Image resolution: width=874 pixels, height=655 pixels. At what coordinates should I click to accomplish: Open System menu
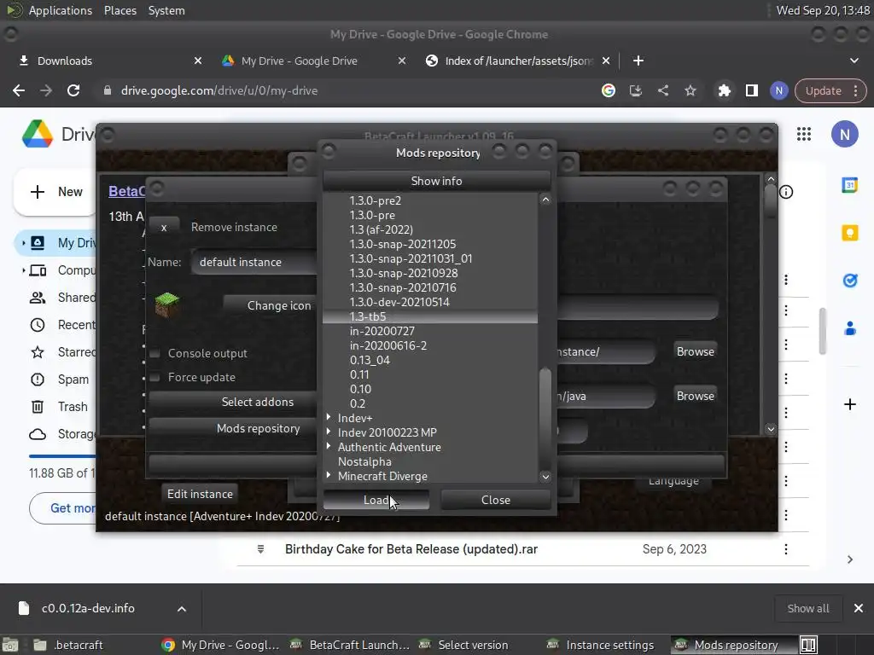click(166, 10)
